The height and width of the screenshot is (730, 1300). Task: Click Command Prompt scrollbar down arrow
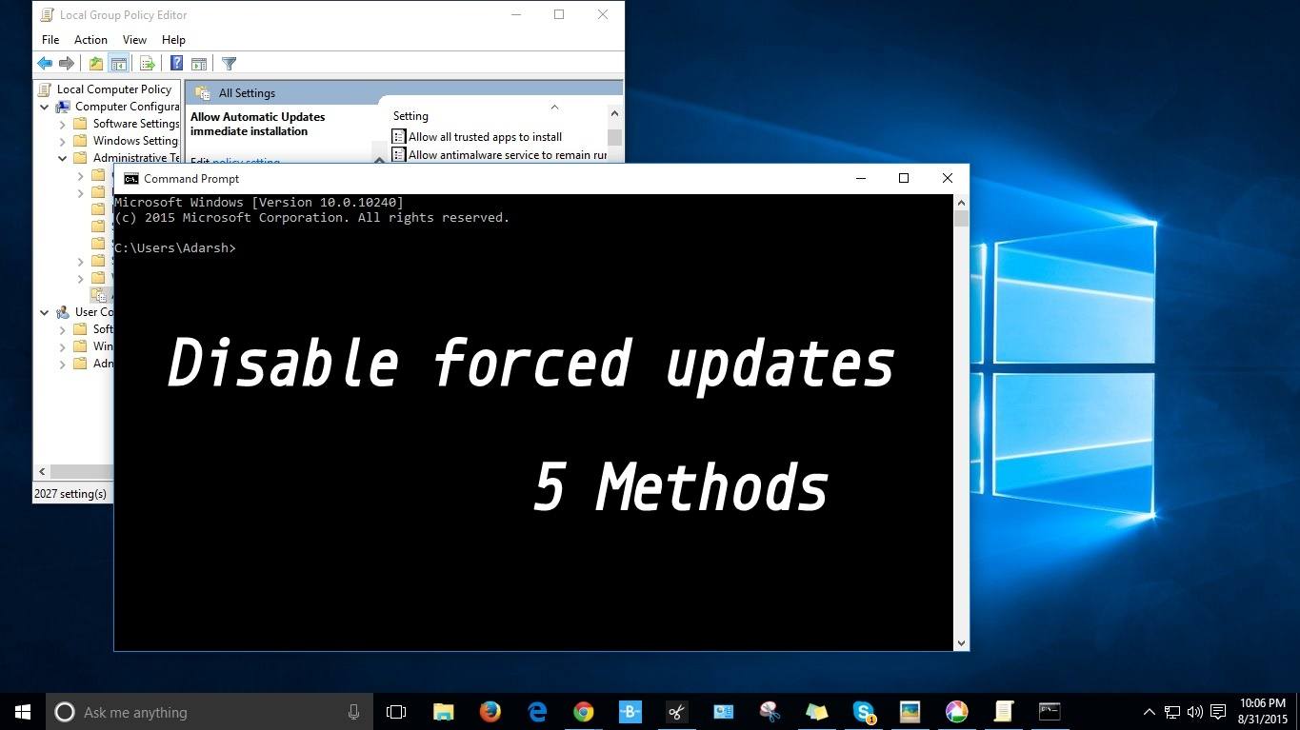click(x=961, y=643)
